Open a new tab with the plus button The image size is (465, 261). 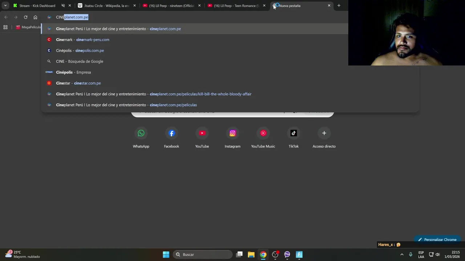[339, 5]
